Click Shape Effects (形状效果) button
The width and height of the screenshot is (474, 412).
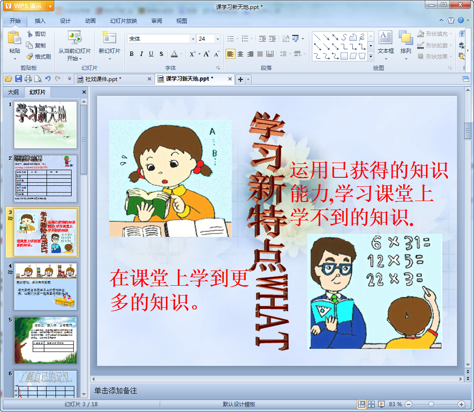point(435,56)
